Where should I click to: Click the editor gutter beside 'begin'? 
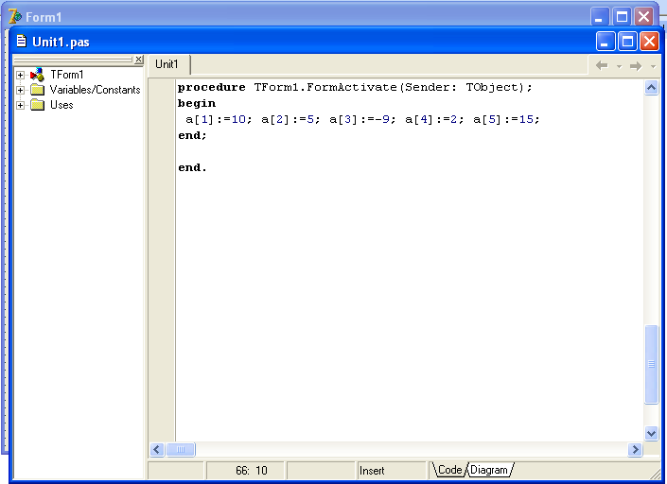pyautogui.click(x=162, y=104)
